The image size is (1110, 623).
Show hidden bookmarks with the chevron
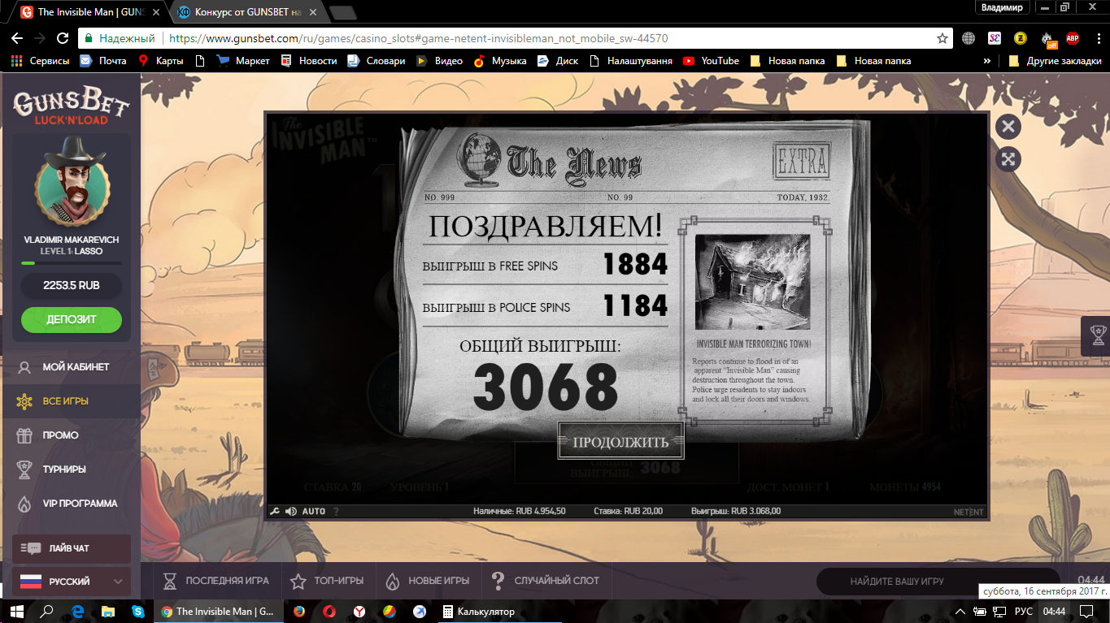987,61
